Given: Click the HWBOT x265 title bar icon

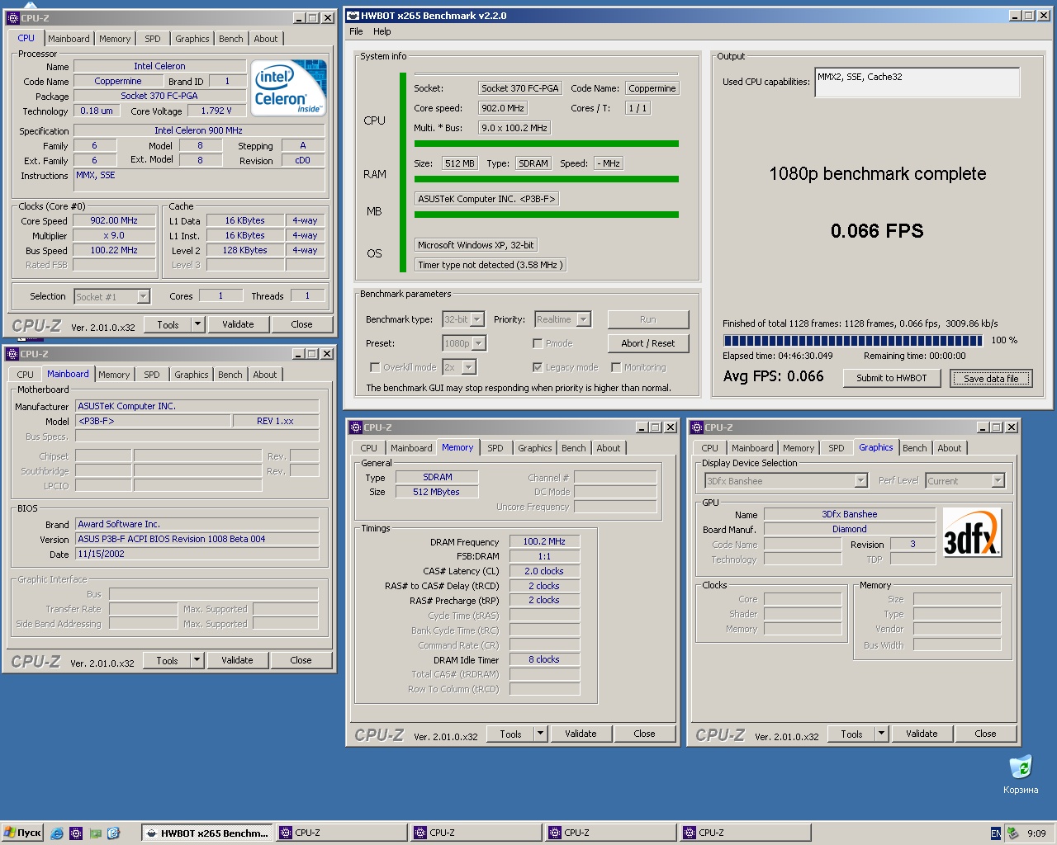Looking at the screenshot, I should (x=353, y=15).
